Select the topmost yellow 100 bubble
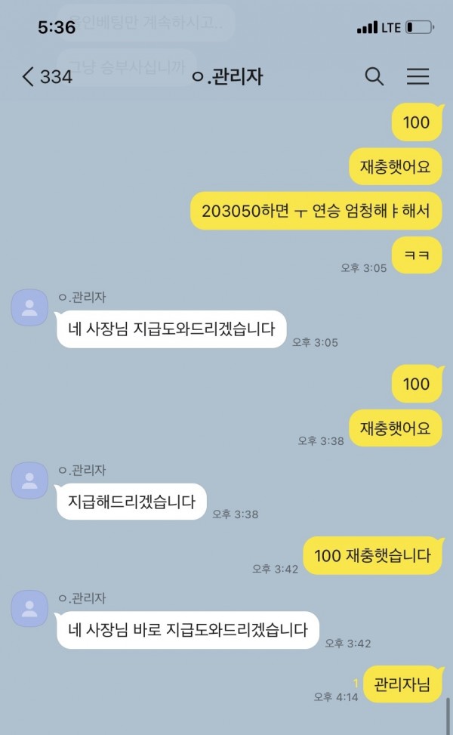 417,122
